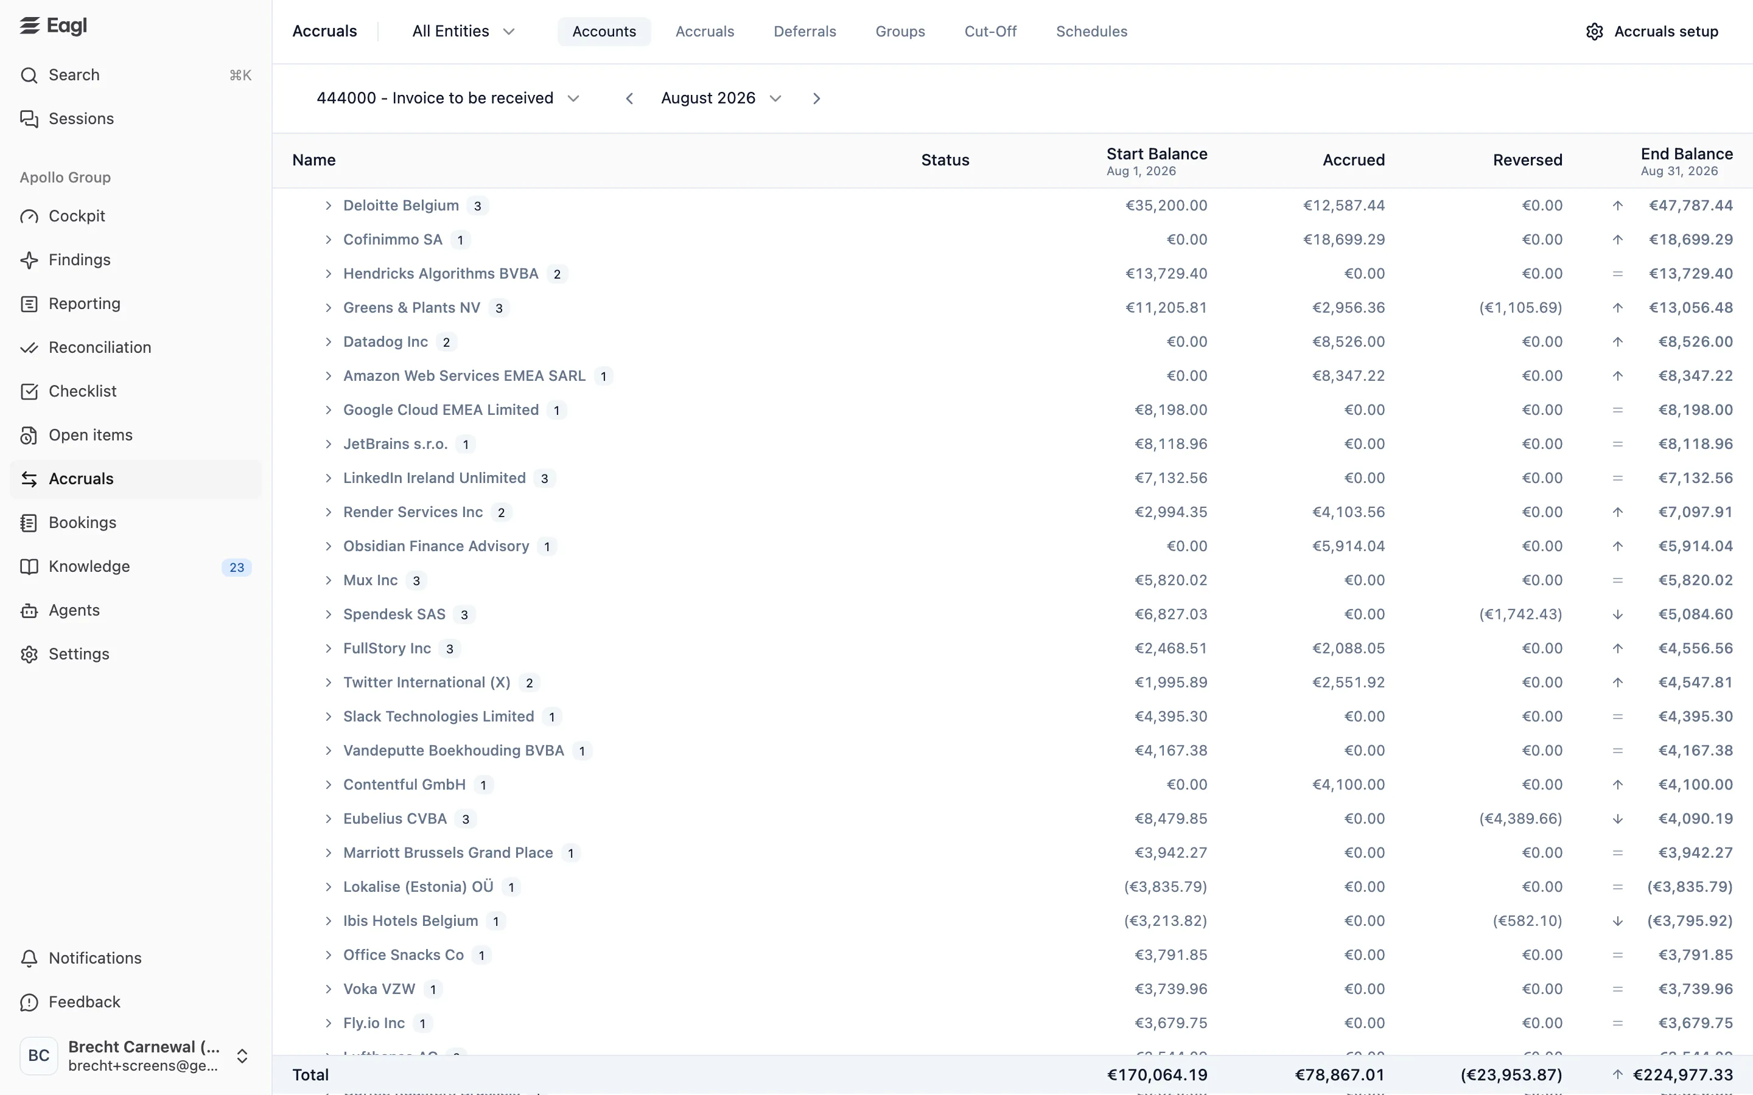
Task: Click the Reporting document icon
Action: 29,304
